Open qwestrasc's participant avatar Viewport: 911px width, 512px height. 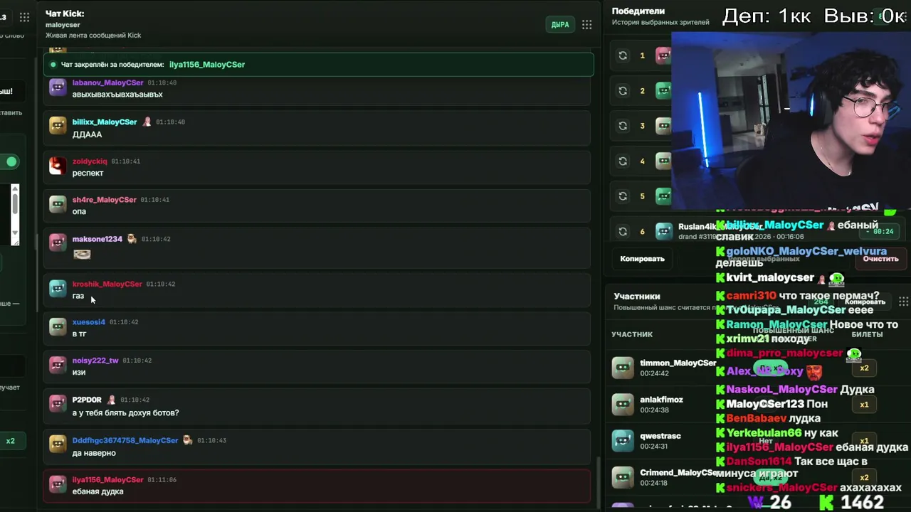click(623, 440)
